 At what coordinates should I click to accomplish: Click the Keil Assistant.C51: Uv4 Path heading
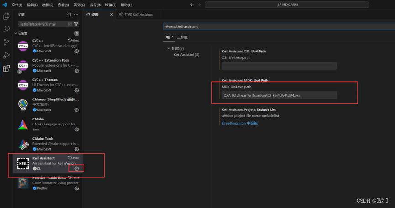click(x=243, y=51)
